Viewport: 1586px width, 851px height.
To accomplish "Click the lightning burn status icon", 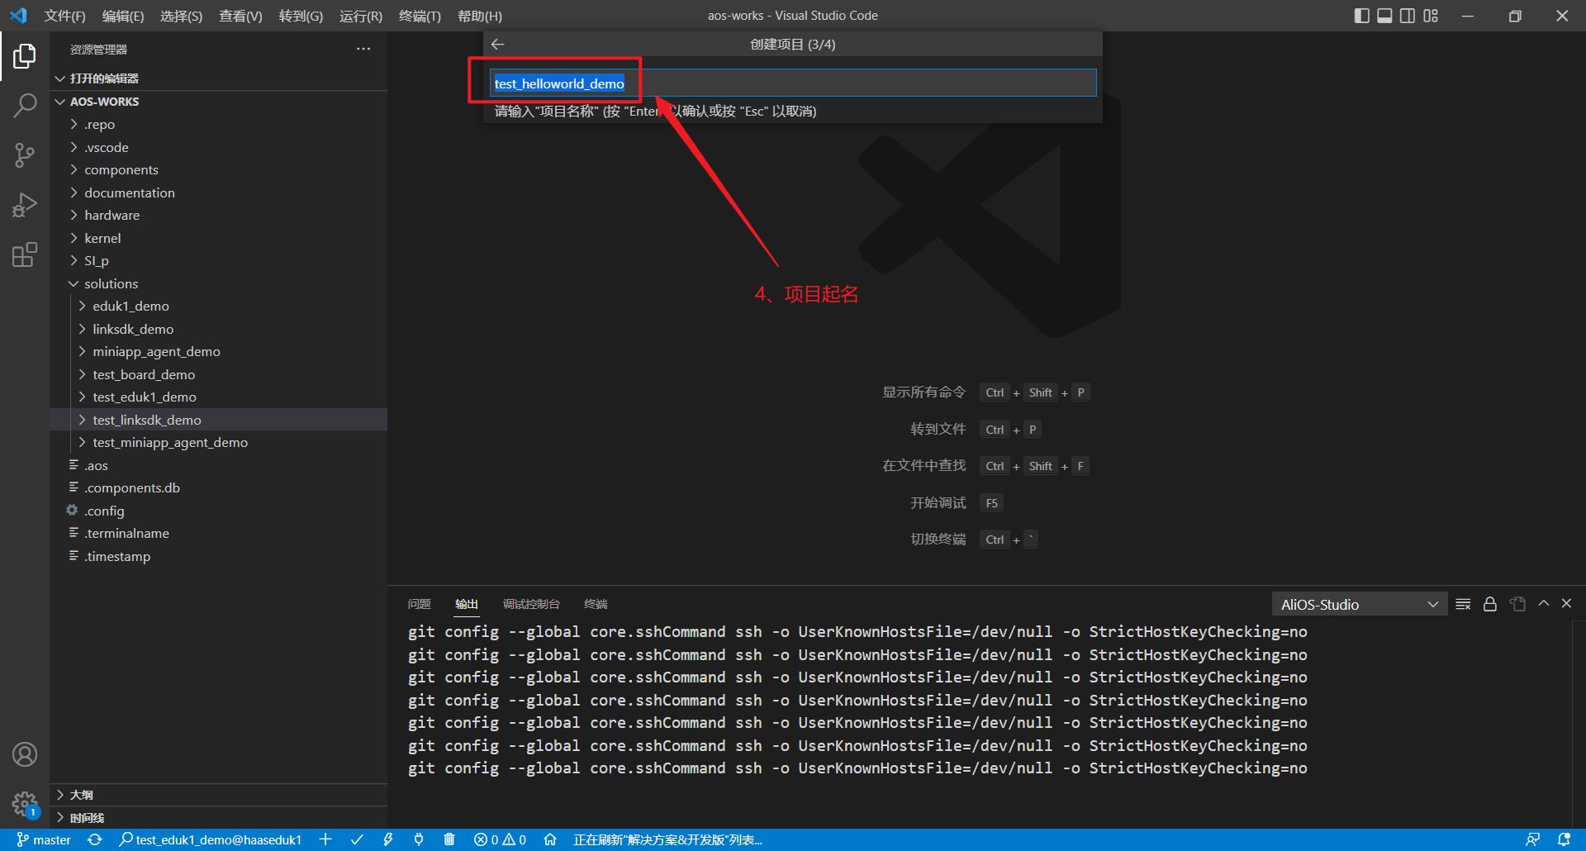I will tap(387, 839).
